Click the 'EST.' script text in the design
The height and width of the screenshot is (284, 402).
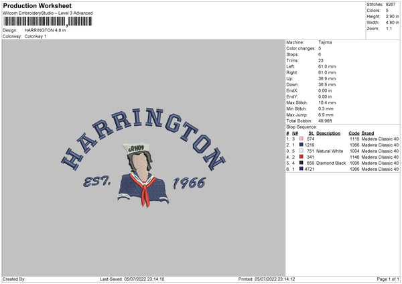(x=96, y=182)
